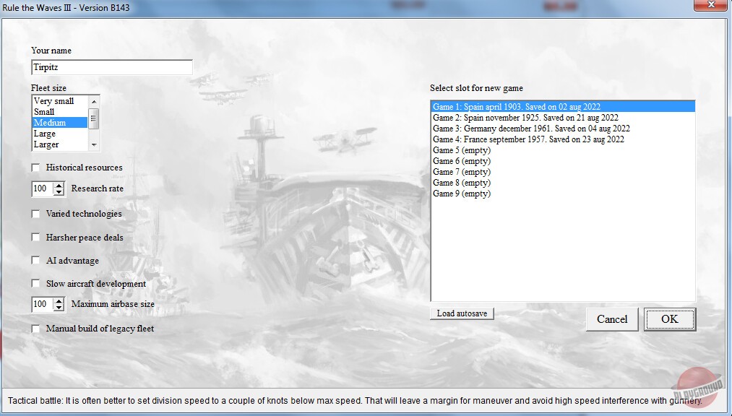732x416 pixels.
Task: Select Game 3 Germany december 1961 slot
Action: coord(531,129)
